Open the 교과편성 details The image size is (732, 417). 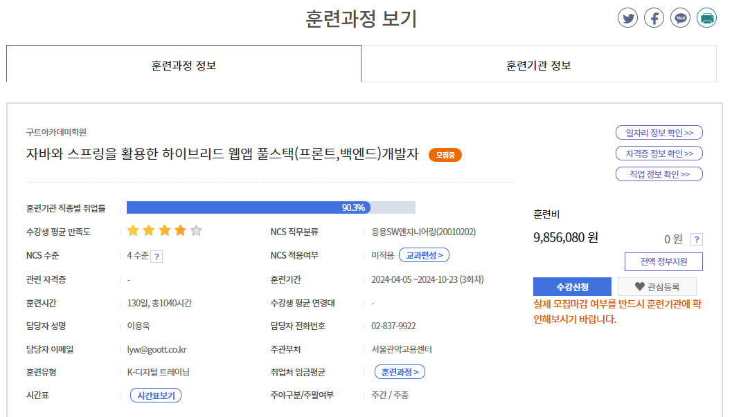(x=424, y=255)
